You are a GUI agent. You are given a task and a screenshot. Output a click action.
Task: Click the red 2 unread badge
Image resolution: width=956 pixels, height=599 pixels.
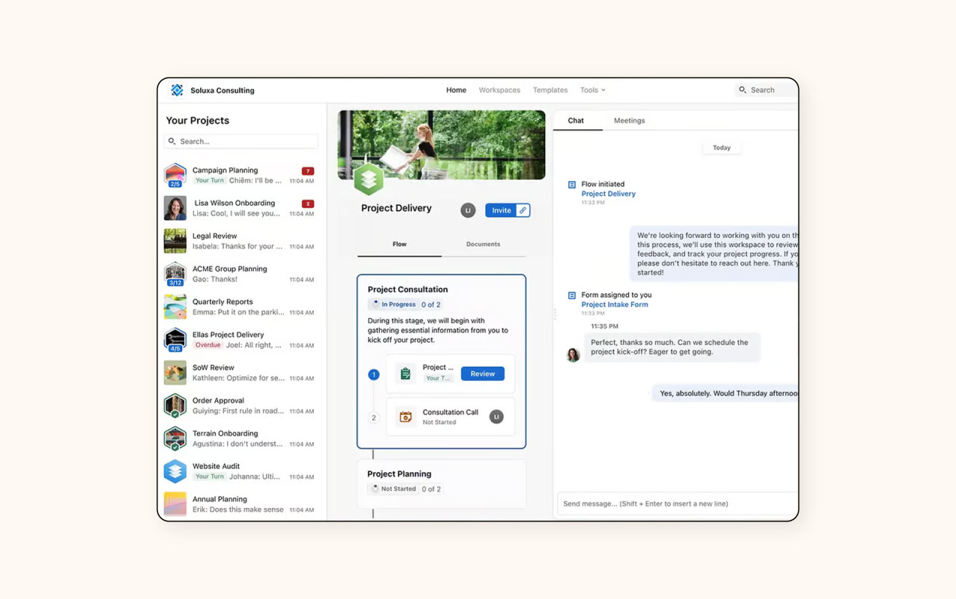[308, 204]
